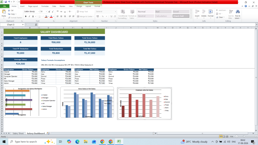
Task: Toggle Wrap Text
Action: (x=82, y=12)
